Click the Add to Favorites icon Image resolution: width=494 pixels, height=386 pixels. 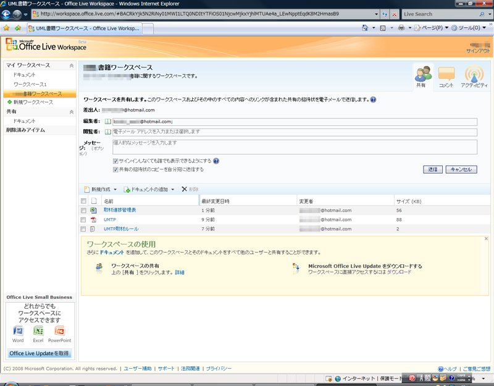point(18,28)
